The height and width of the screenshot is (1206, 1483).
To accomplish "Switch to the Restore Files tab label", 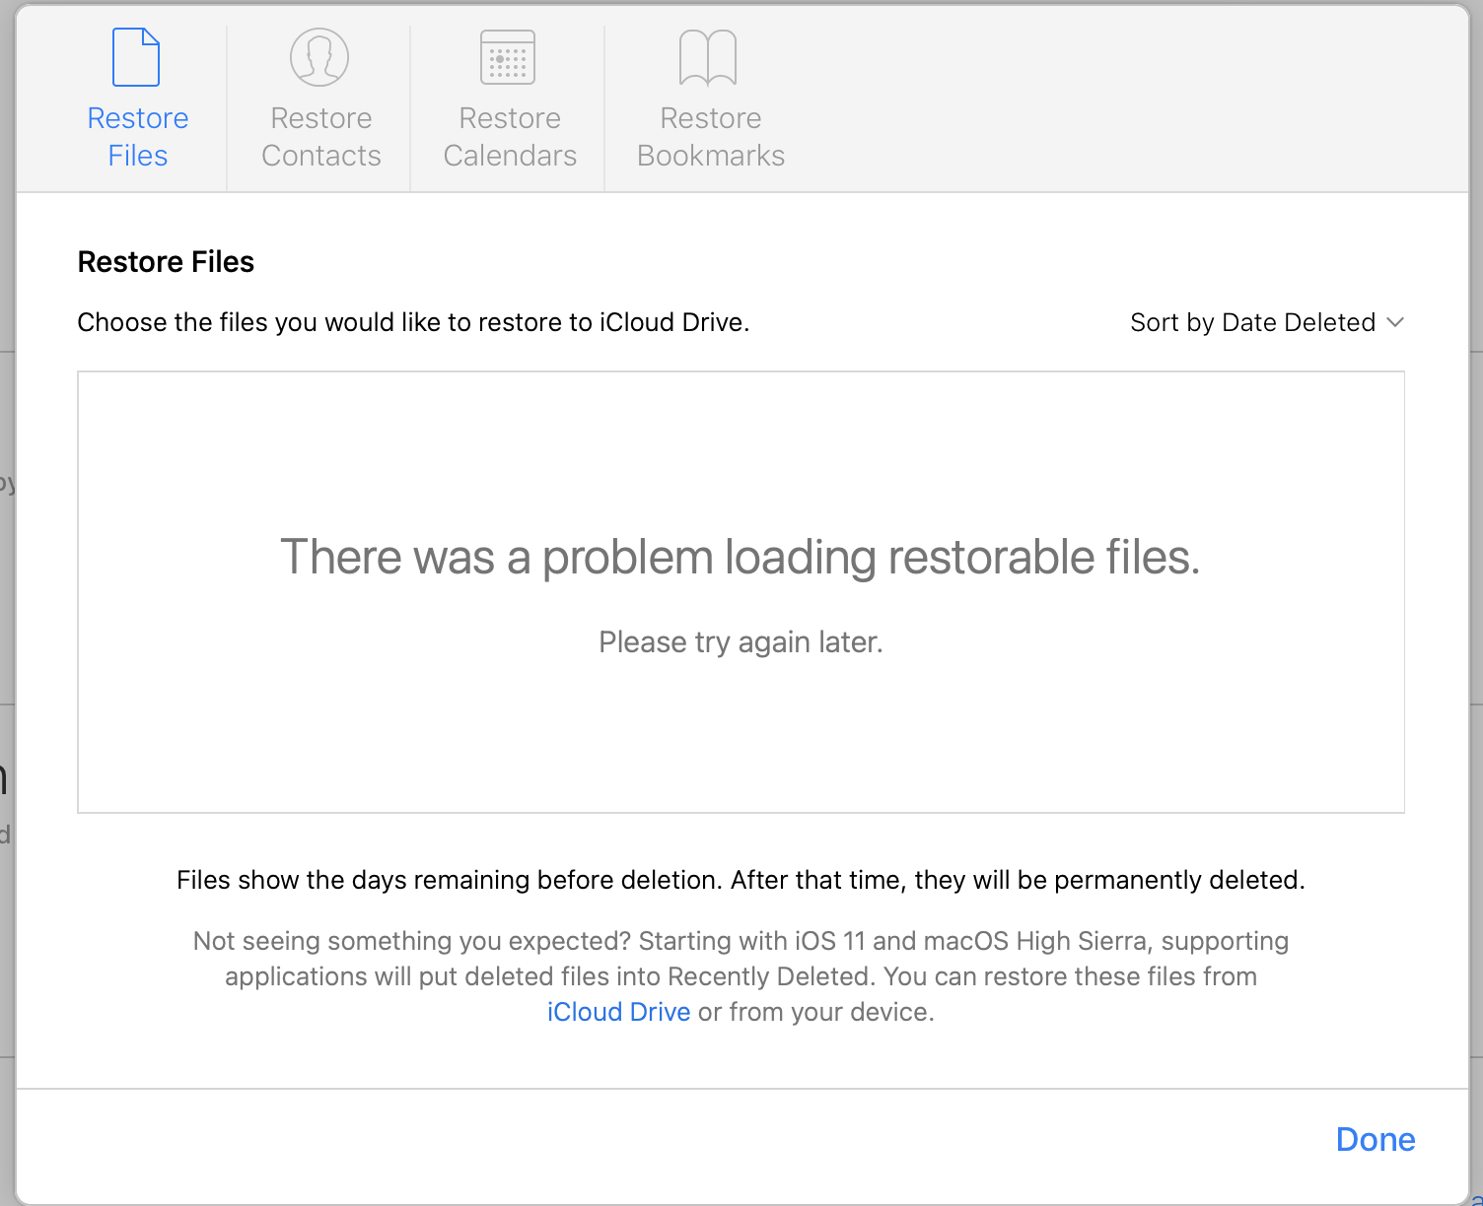I will [138, 137].
